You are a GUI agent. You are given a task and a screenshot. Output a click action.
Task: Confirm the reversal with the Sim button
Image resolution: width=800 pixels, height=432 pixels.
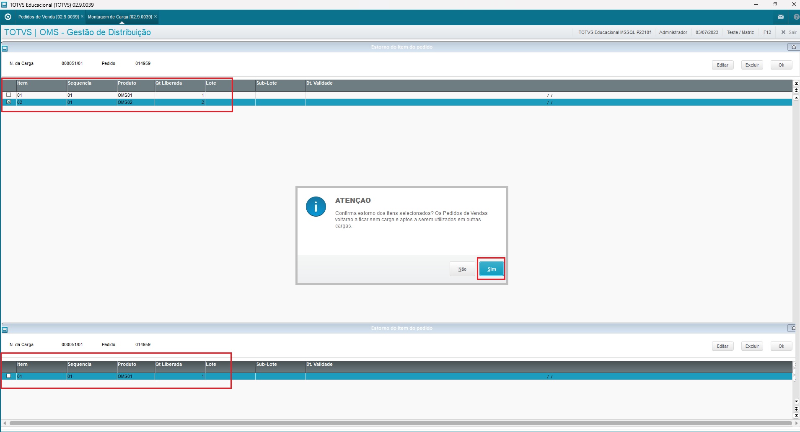point(492,269)
